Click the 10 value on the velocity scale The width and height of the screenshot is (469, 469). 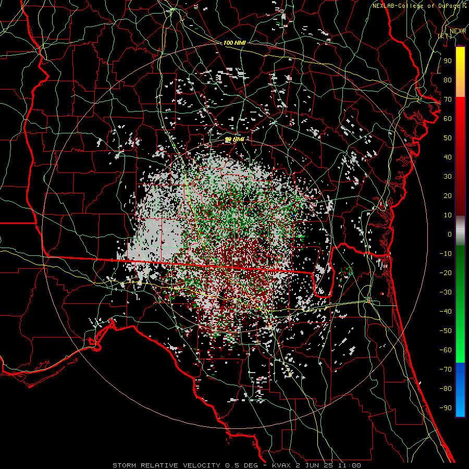tap(448, 215)
